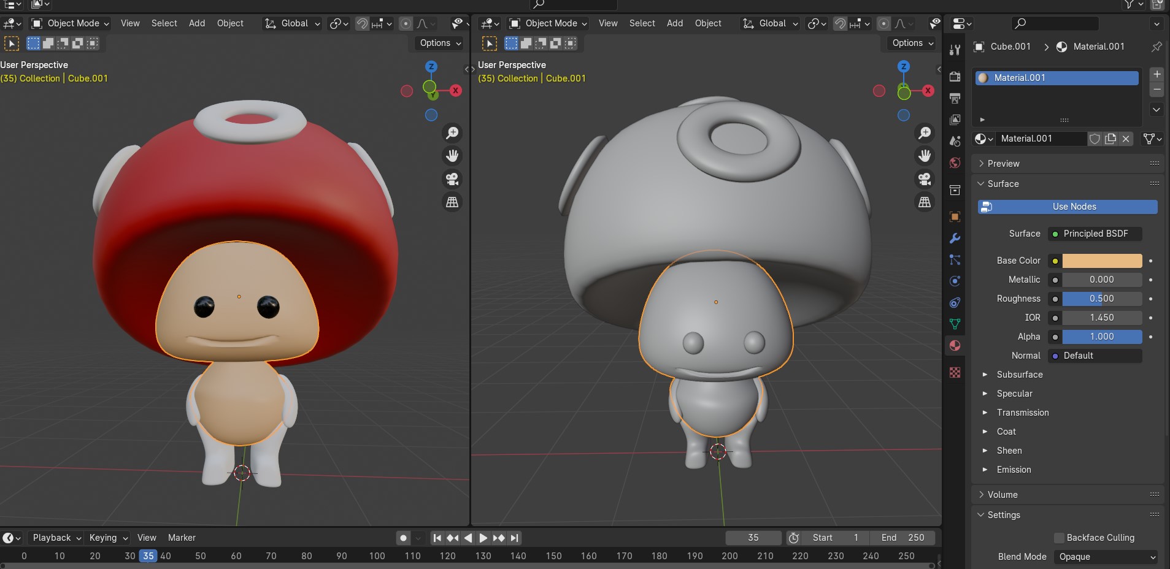This screenshot has width=1170, height=569.
Task: Open the Blend Mode Opaque dropdown
Action: coord(1106,557)
